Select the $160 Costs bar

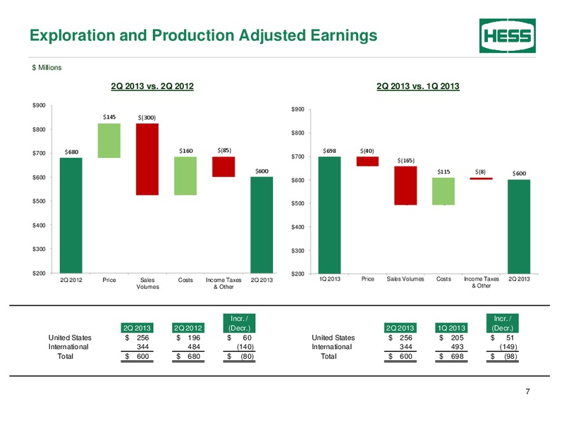(x=185, y=176)
